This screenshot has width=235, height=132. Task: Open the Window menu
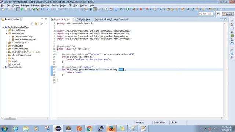tap(83, 5)
